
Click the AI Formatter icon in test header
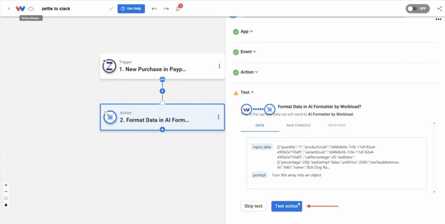pyautogui.click(x=269, y=109)
